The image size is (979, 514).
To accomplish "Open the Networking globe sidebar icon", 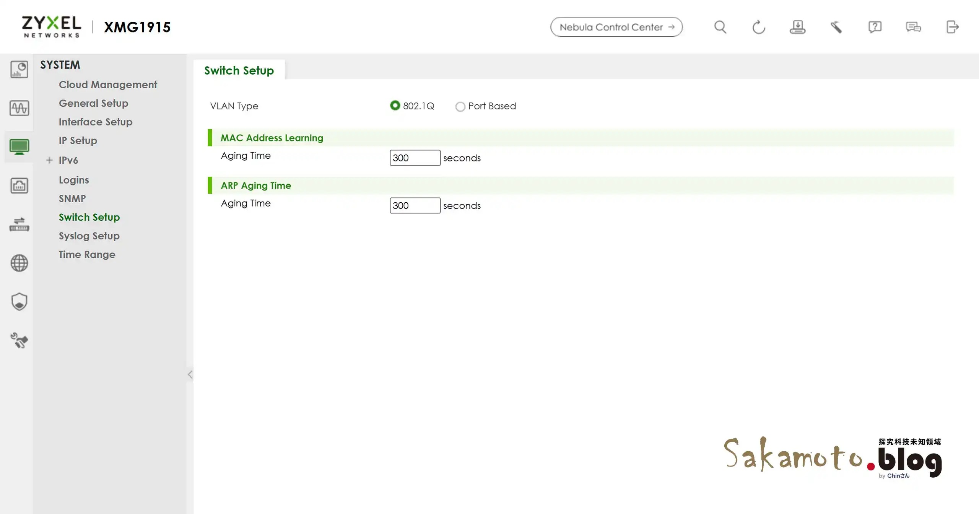I will coord(19,263).
